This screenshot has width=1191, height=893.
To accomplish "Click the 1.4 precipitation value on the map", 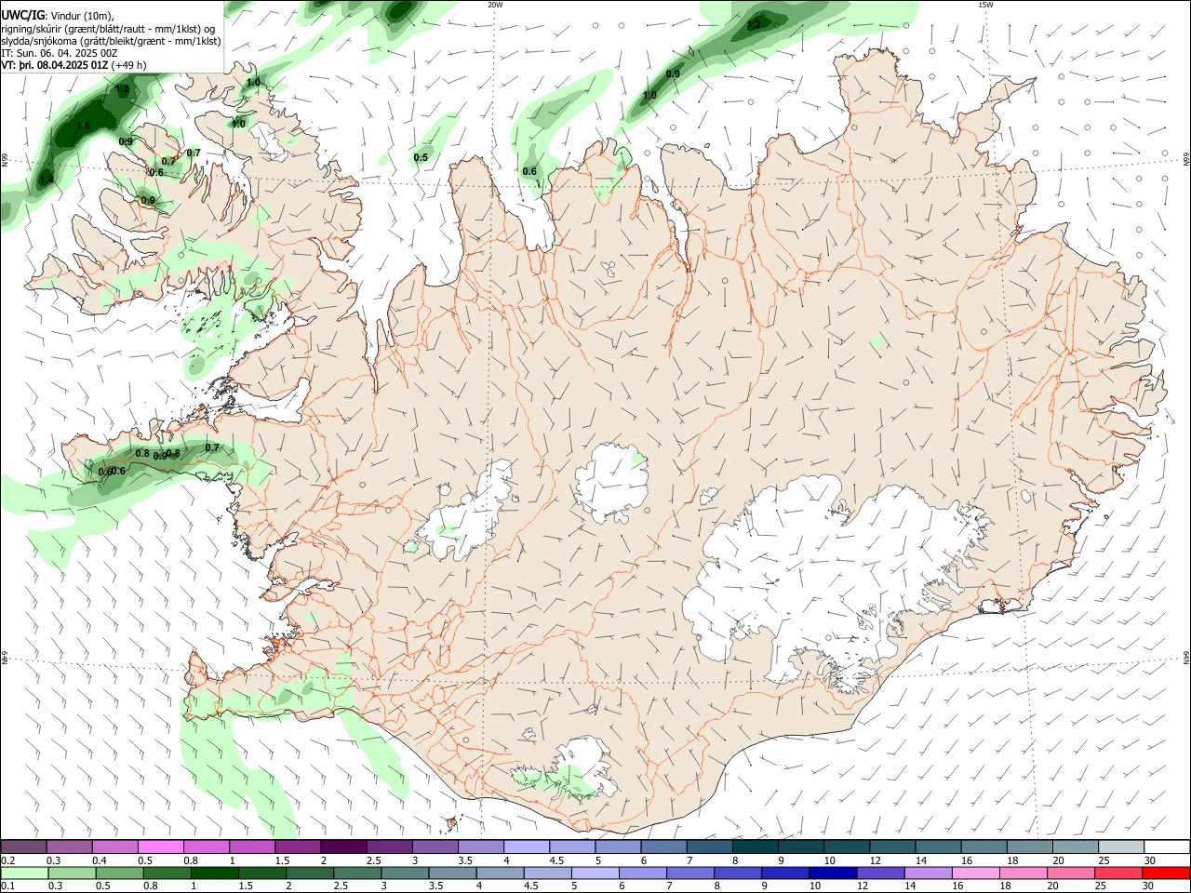I will coord(46,180).
